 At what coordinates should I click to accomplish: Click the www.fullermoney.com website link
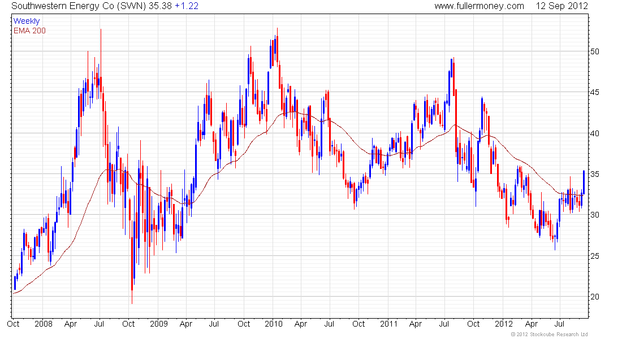(x=479, y=6)
